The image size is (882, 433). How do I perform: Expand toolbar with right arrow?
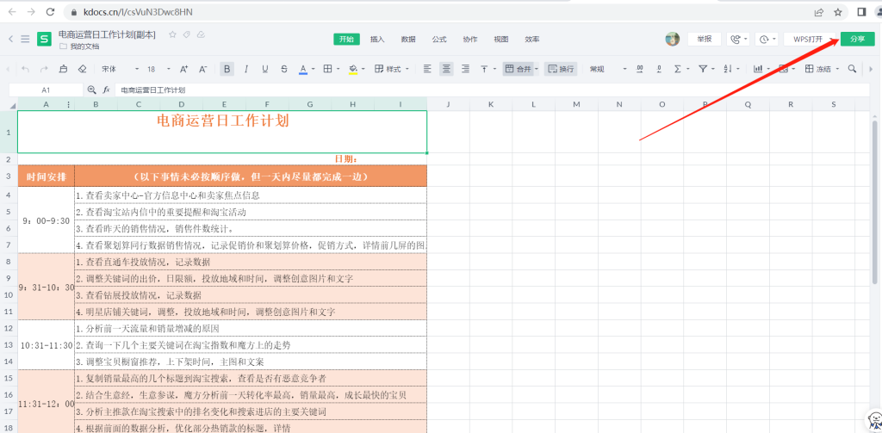[x=871, y=69]
